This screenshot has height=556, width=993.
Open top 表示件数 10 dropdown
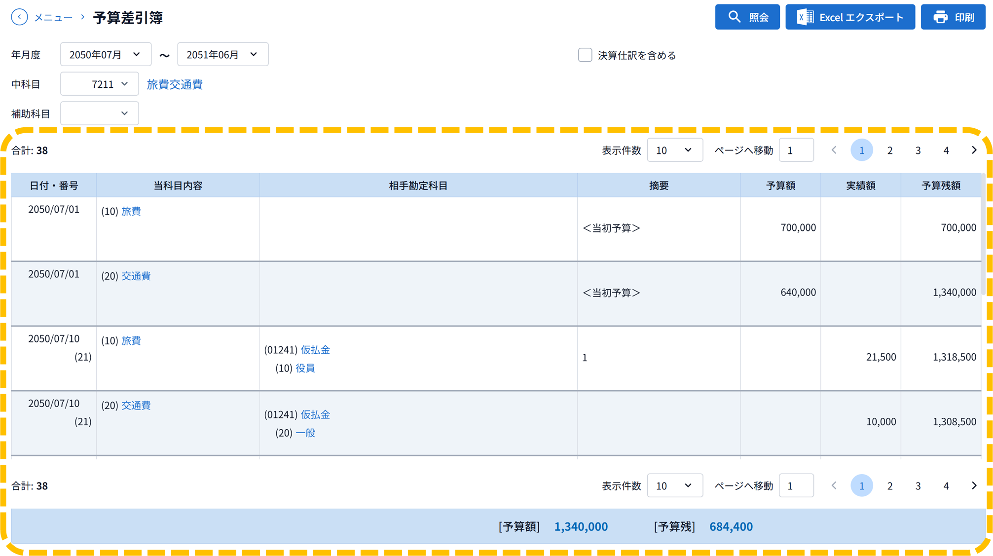coord(674,150)
